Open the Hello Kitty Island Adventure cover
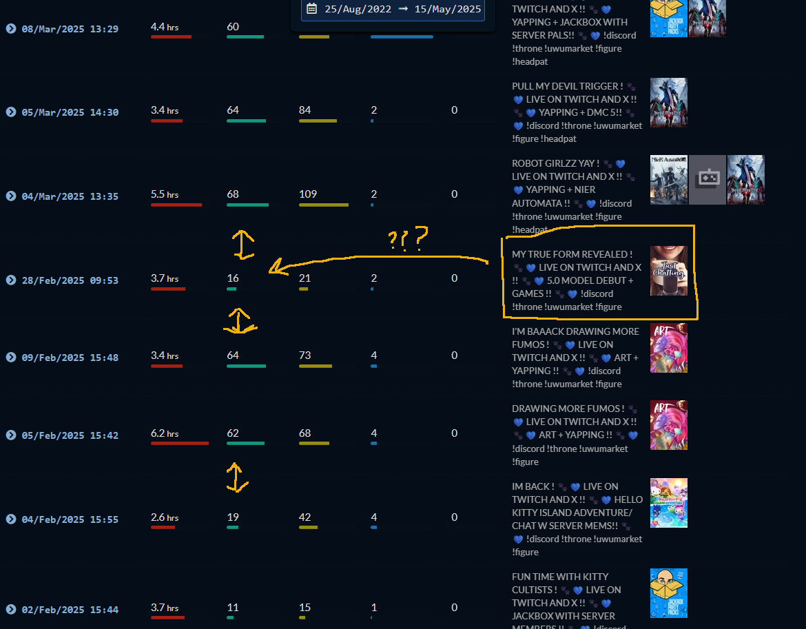806x629 pixels. click(x=669, y=503)
